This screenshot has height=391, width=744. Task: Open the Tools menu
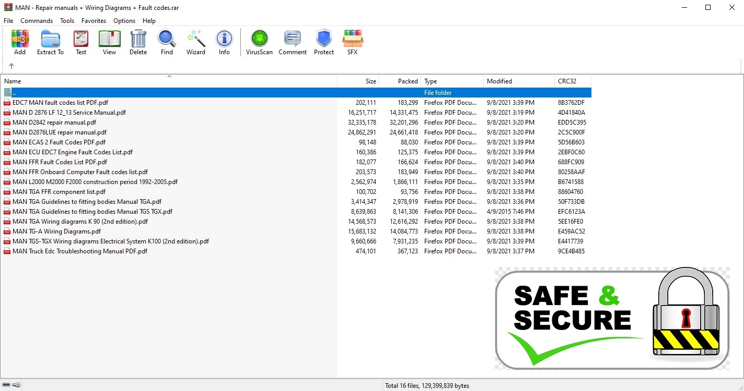coord(67,21)
